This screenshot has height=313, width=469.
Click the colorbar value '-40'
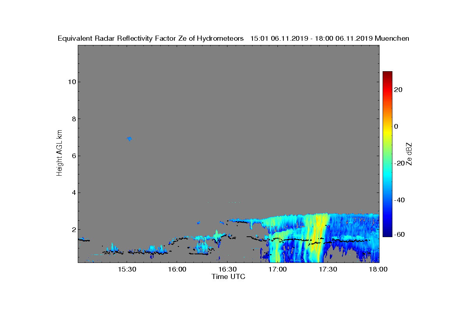pyautogui.click(x=400, y=200)
